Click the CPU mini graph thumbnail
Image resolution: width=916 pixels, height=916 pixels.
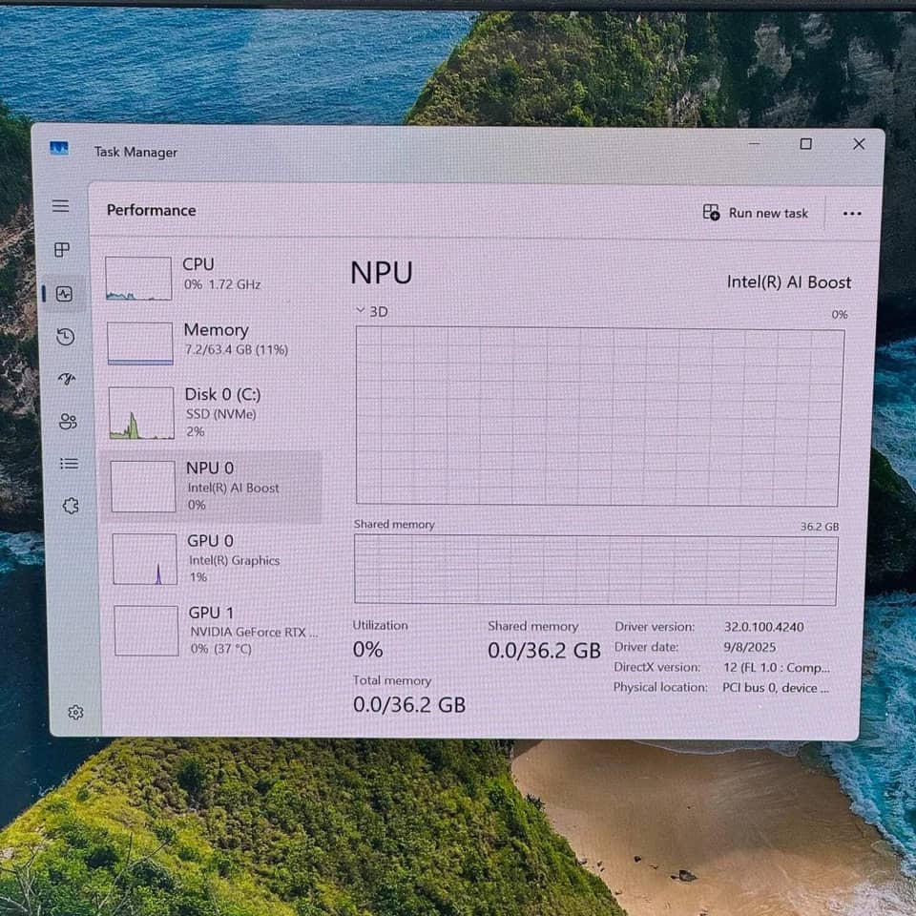coord(138,279)
